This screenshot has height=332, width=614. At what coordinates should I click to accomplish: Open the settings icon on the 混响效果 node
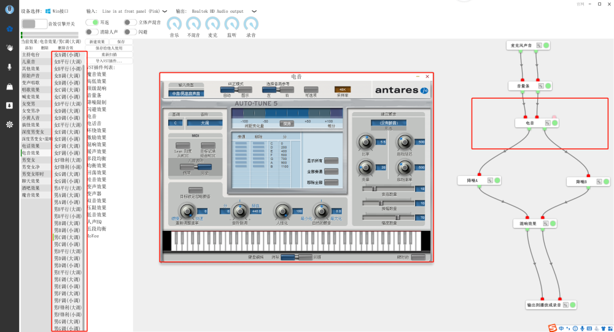545,224
